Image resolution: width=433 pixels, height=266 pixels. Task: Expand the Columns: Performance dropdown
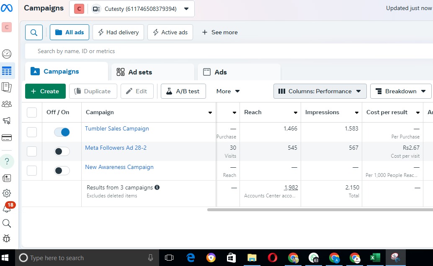coord(320,91)
